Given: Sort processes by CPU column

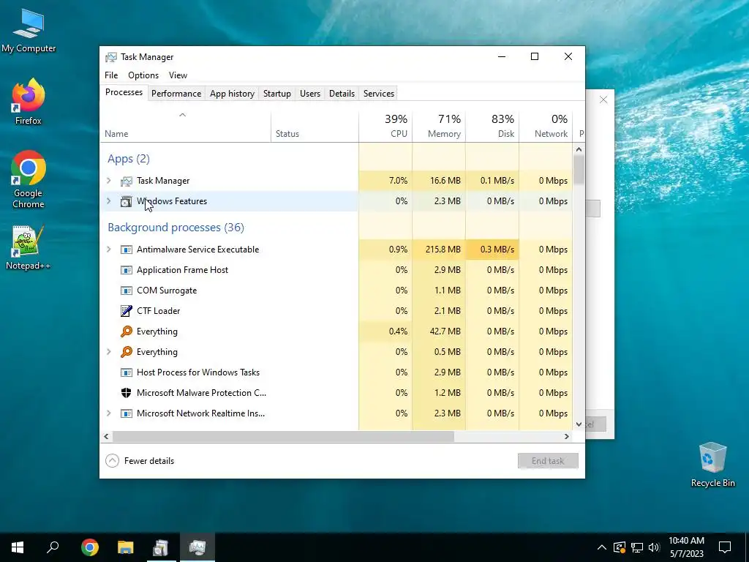Looking at the screenshot, I should click(x=385, y=127).
